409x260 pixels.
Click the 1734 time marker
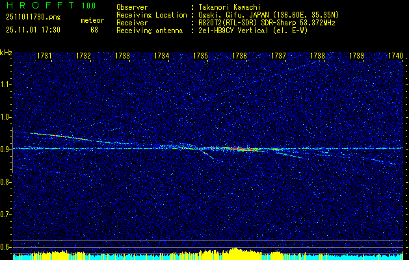[161, 55]
